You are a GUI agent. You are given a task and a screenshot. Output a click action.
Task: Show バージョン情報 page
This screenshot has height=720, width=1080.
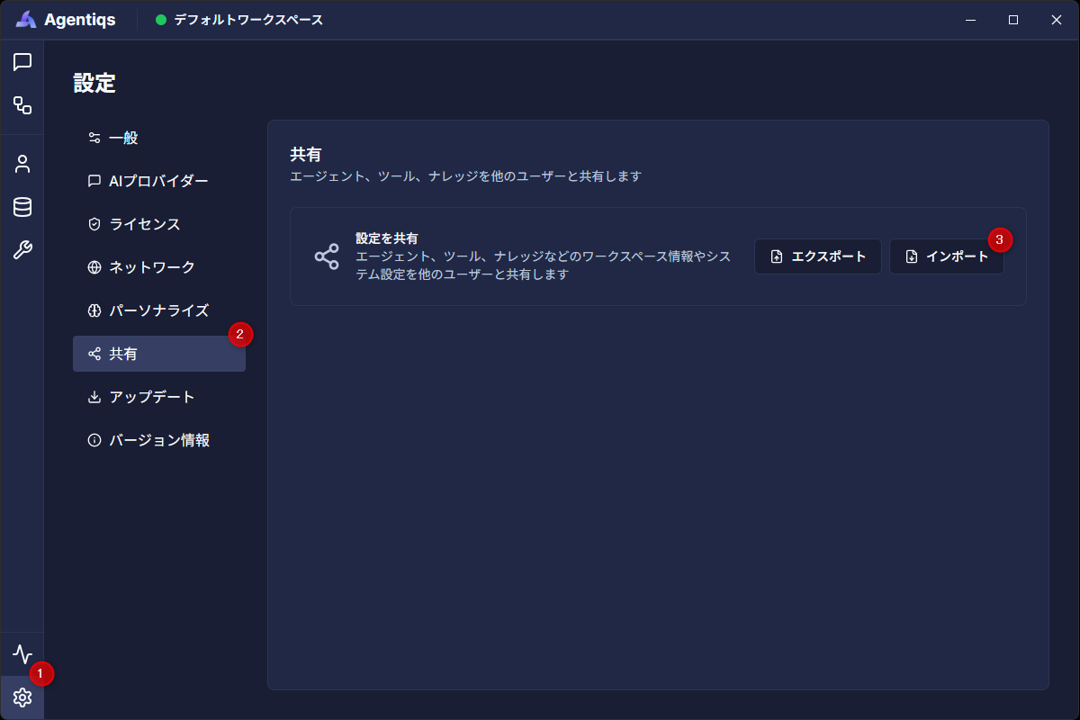click(158, 440)
